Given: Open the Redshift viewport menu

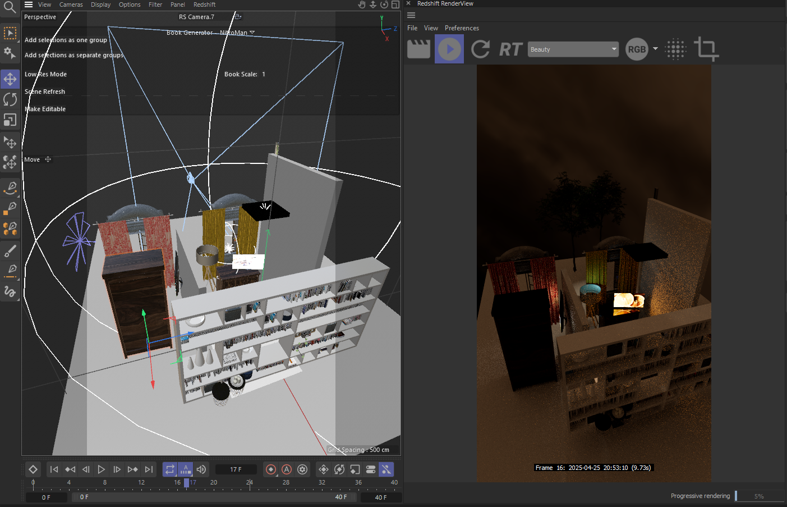Looking at the screenshot, I should [205, 4].
